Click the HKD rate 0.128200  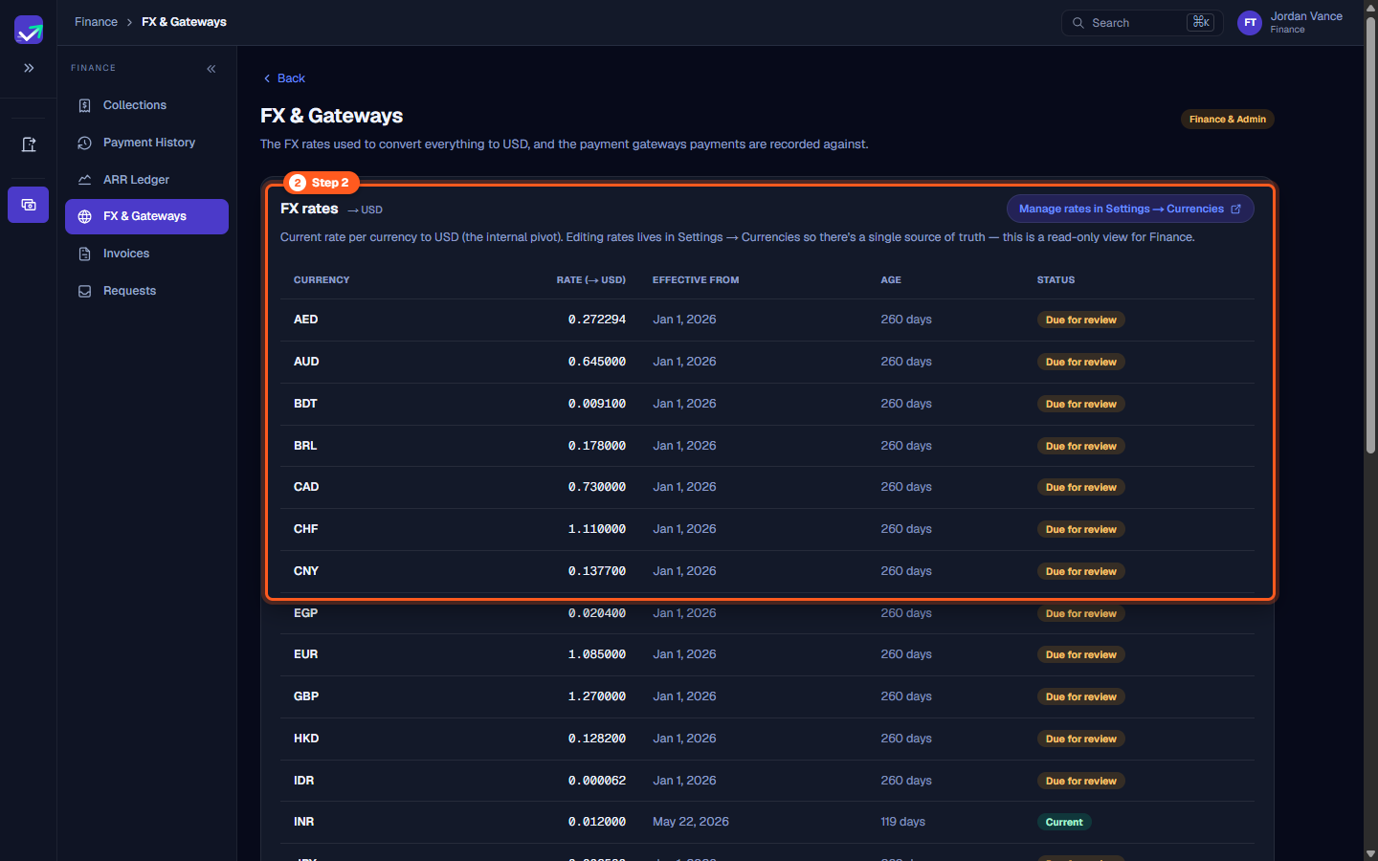tap(597, 739)
